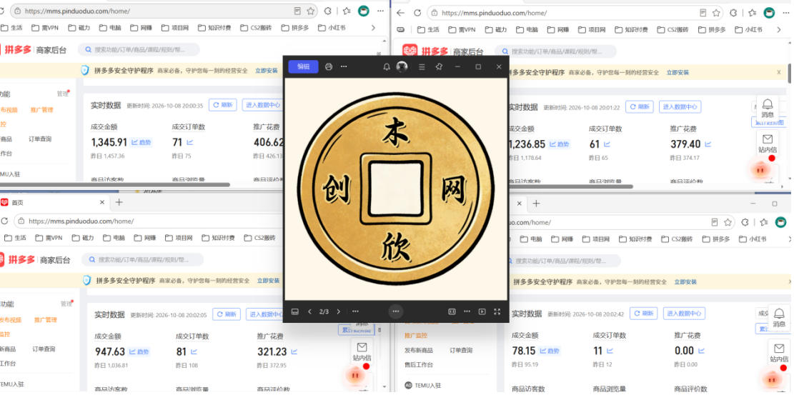This screenshot has height=395, width=794.
Task: Close the 首页 tab in 947.63 window
Action: (x=101, y=202)
